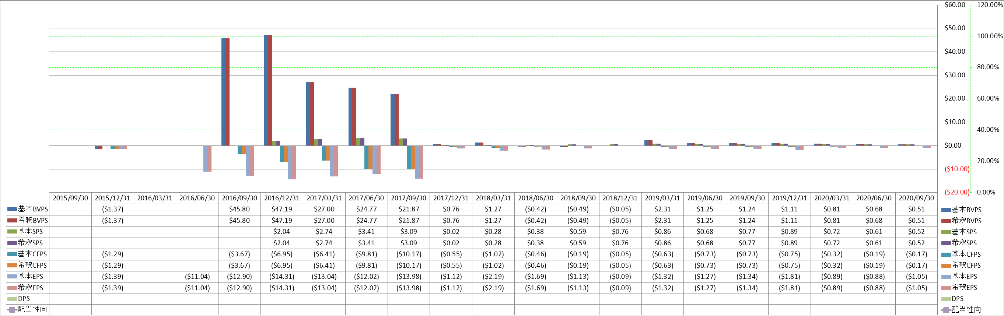Click the red ($20.00) axis label
The height and width of the screenshot is (316, 1004).
pyautogui.click(x=957, y=192)
